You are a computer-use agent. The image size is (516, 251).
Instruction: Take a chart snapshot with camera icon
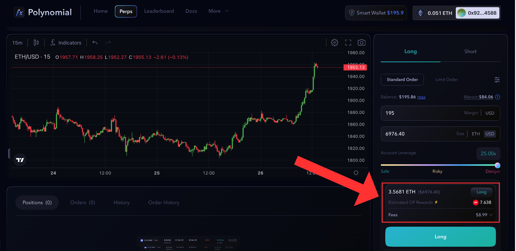(362, 43)
